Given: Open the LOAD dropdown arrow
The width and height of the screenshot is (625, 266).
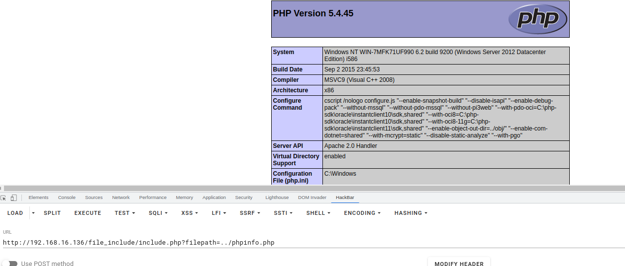Looking at the screenshot, I should click(33, 213).
